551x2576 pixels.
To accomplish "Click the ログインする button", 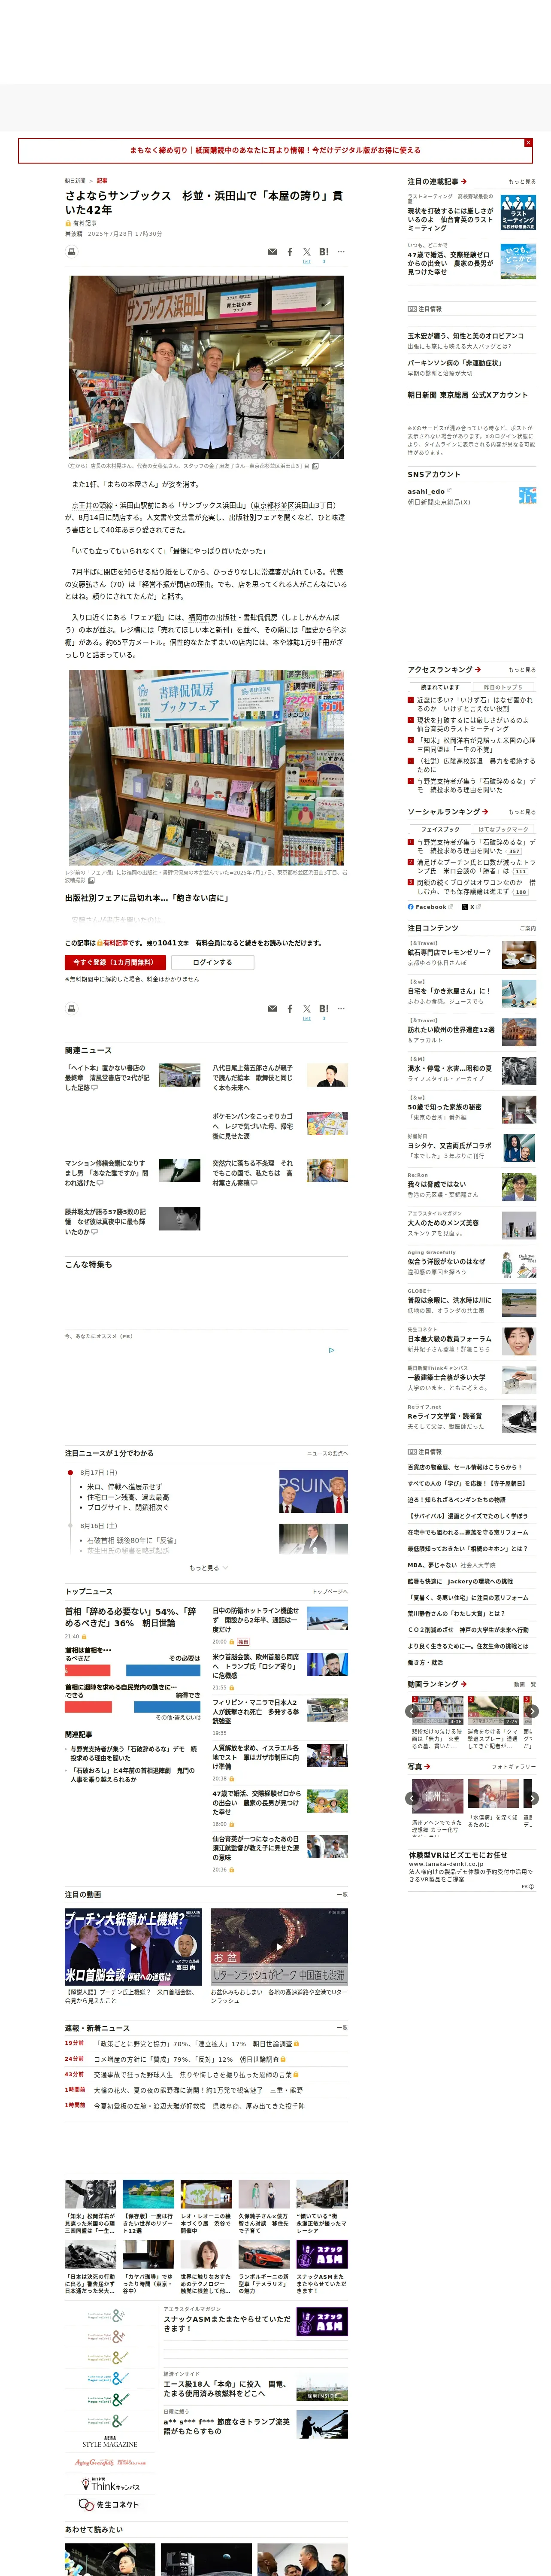I will (x=212, y=962).
